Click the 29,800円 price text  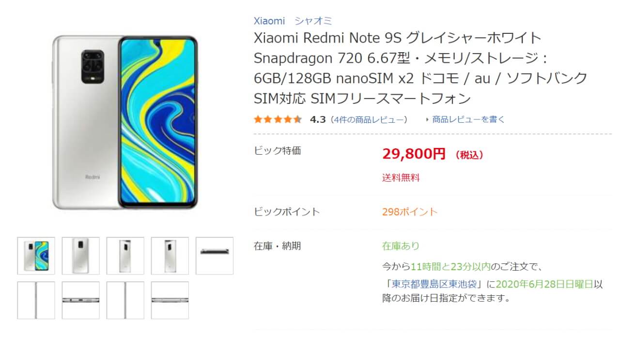413,154
